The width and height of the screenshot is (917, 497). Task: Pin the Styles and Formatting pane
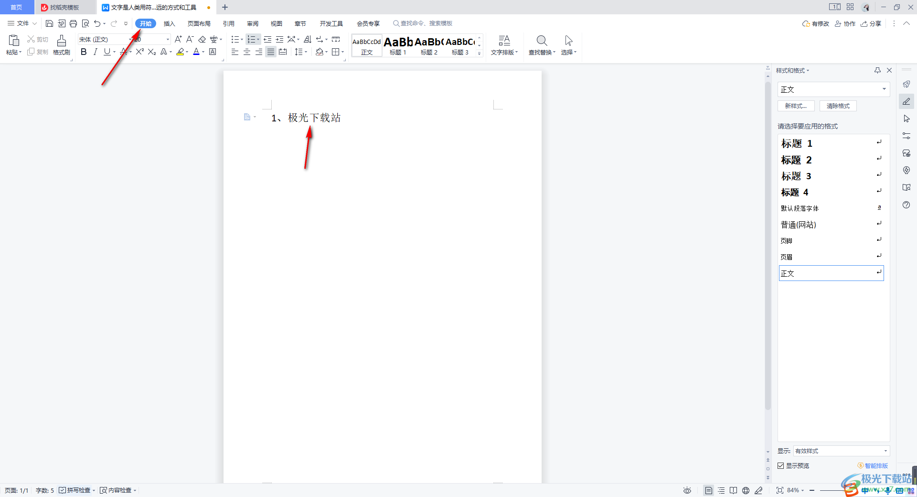877,70
